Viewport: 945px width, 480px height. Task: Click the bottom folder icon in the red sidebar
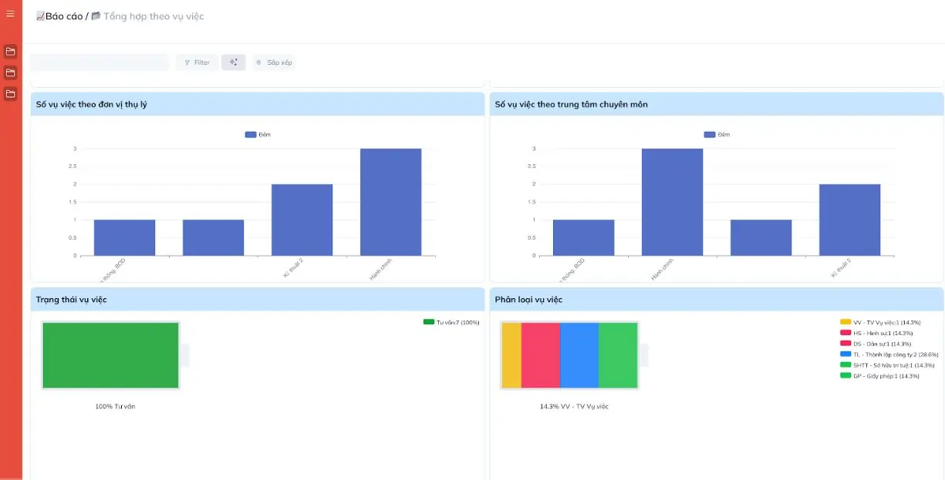[x=10, y=93]
